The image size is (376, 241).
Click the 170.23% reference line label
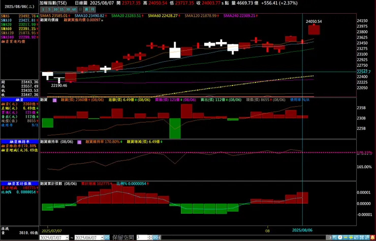(x=364, y=152)
